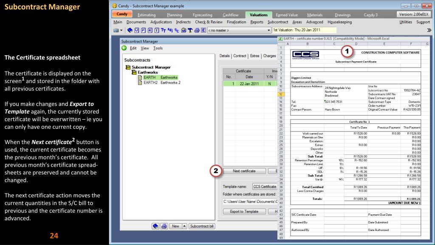Open the Adjudicators menu

pos(161,22)
